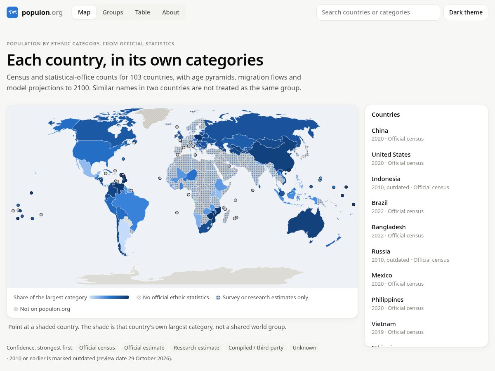Switch to Dark theme
This screenshot has width=495, height=371.
[466, 12]
